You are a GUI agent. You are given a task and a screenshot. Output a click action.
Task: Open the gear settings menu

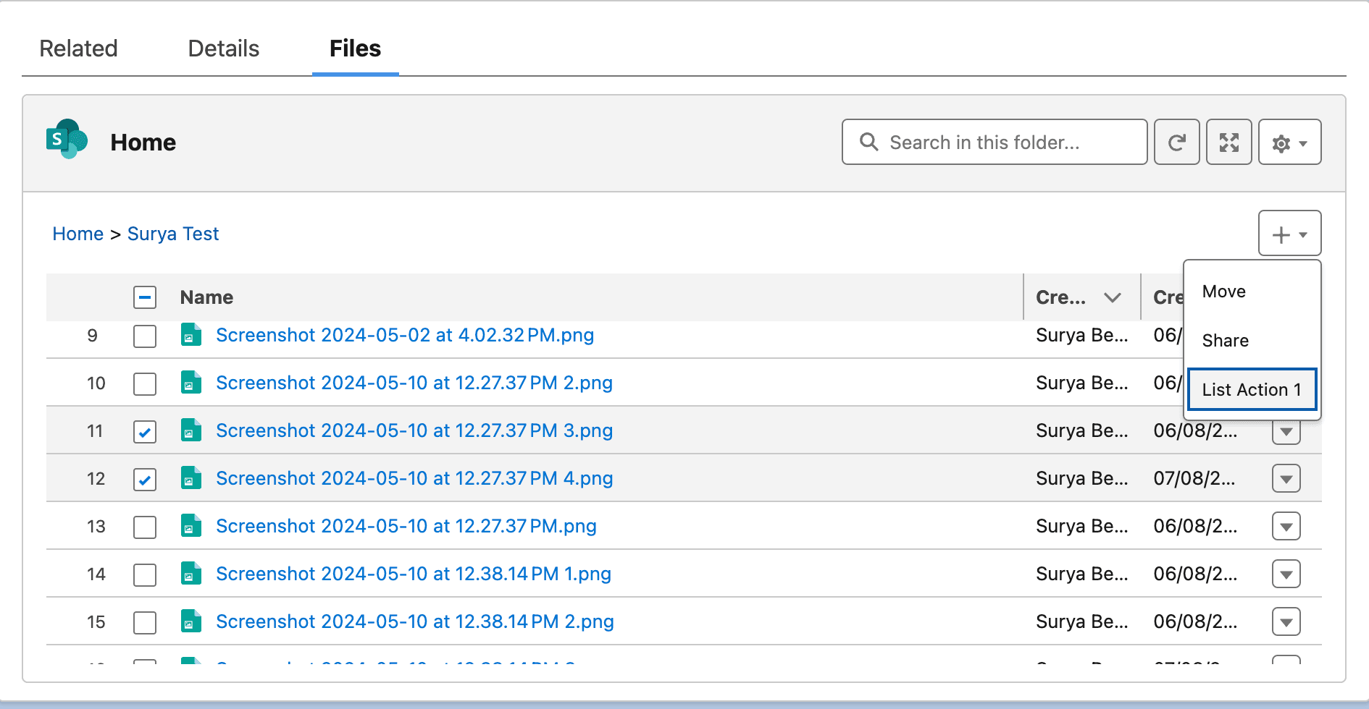(1289, 143)
